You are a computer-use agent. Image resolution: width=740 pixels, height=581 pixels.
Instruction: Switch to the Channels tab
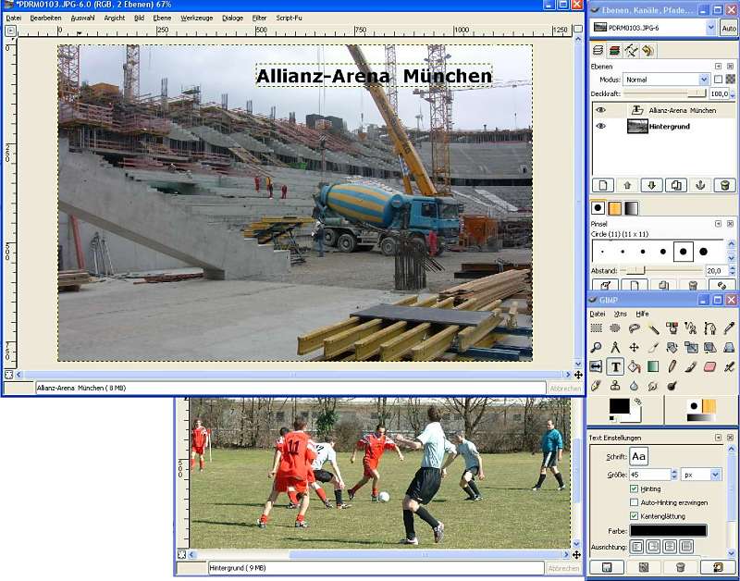[x=614, y=50]
